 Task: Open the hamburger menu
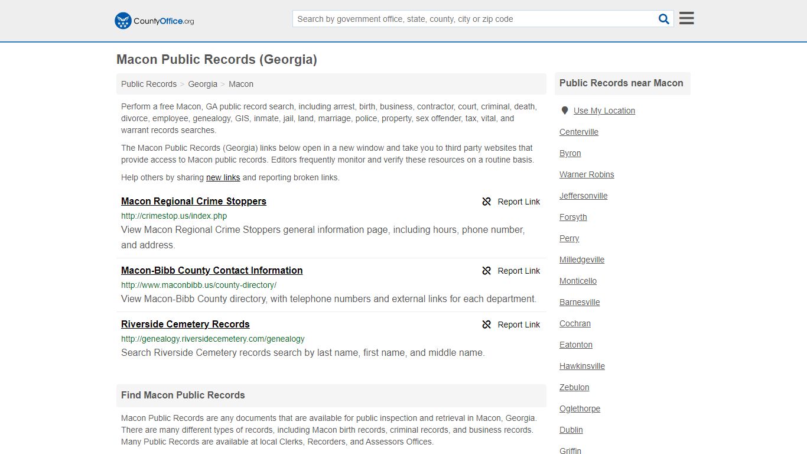[x=686, y=18]
